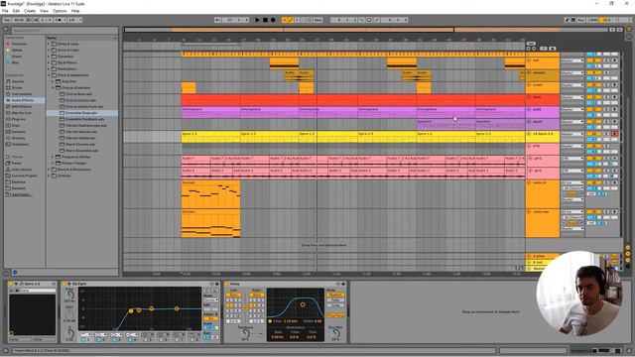This screenshot has width=635, height=357.
Task: Fold the violin-hi track
Action: pos(529,182)
